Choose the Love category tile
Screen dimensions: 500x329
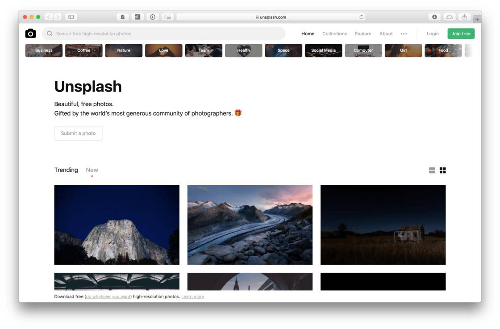point(163,50)
